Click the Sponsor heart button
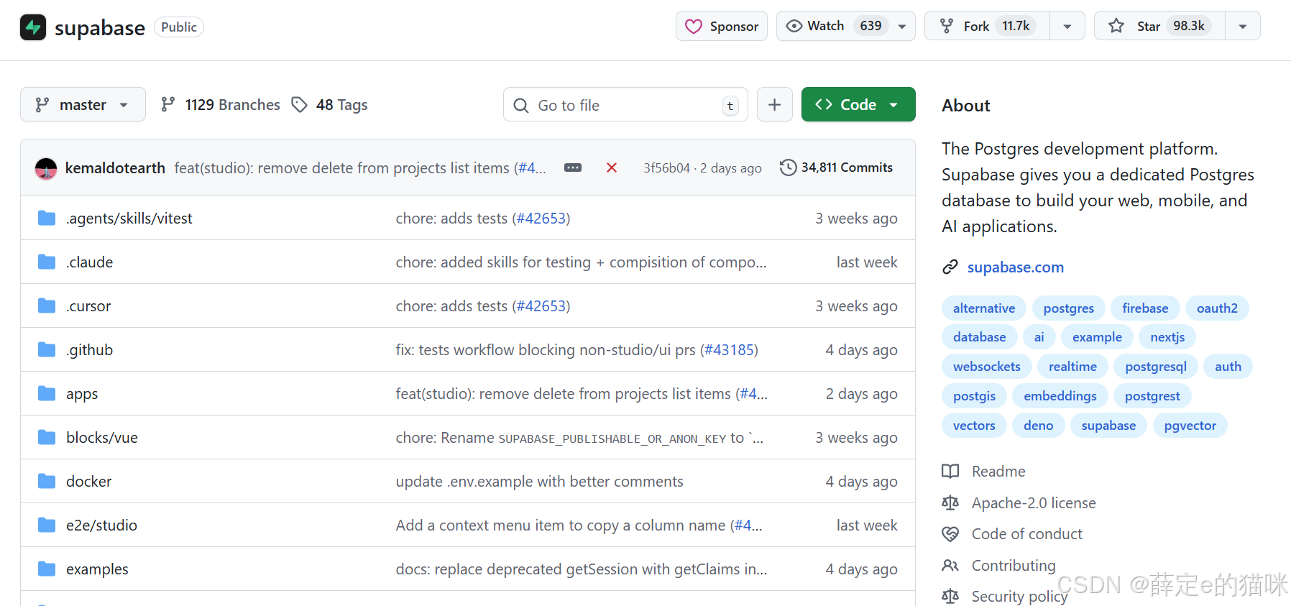Viewport: 1291px width, 606px height. [x=722, y=26]
